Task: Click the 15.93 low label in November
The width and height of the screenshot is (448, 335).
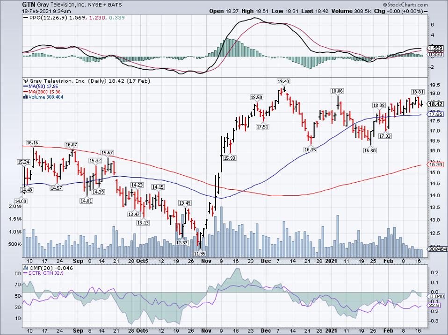Action: click(230, 158)
